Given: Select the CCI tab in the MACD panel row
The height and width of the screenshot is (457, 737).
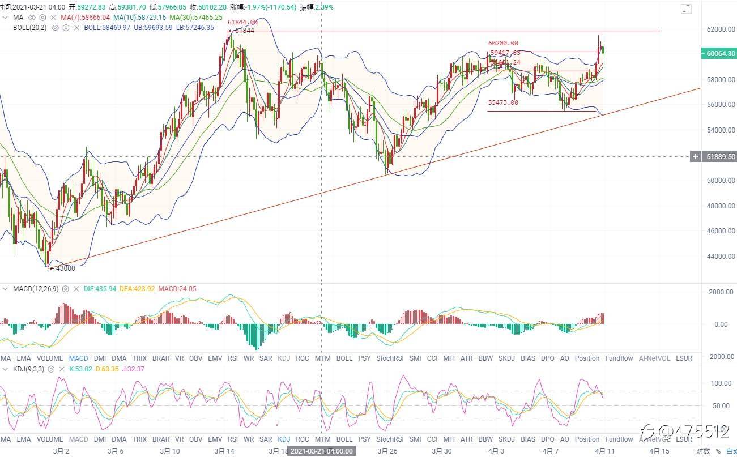Looking at the screenshot, I should pyautogui.click(x=432, y=358).
